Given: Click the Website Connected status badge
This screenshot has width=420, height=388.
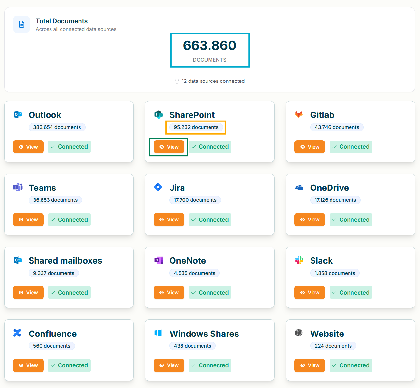Looking at the screenshot, I should (351, 365).
